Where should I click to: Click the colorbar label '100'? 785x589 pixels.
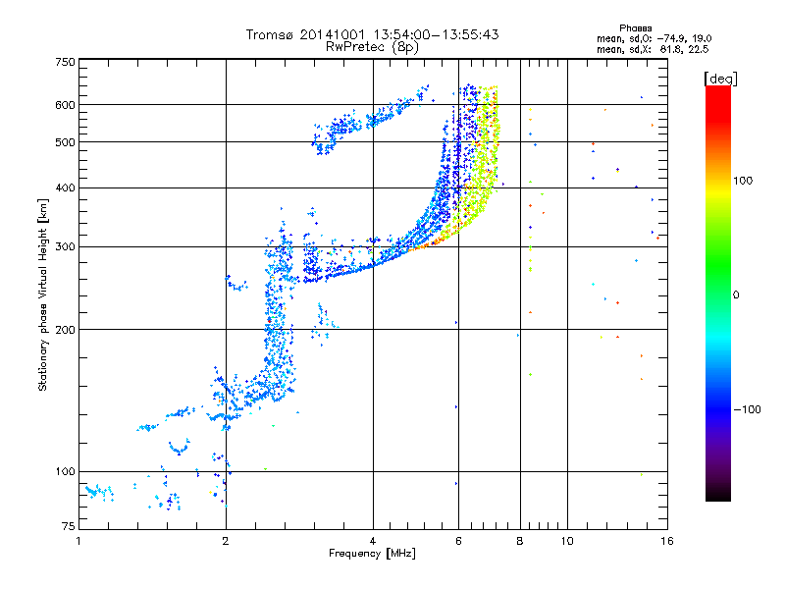click(x=743, y=181)
